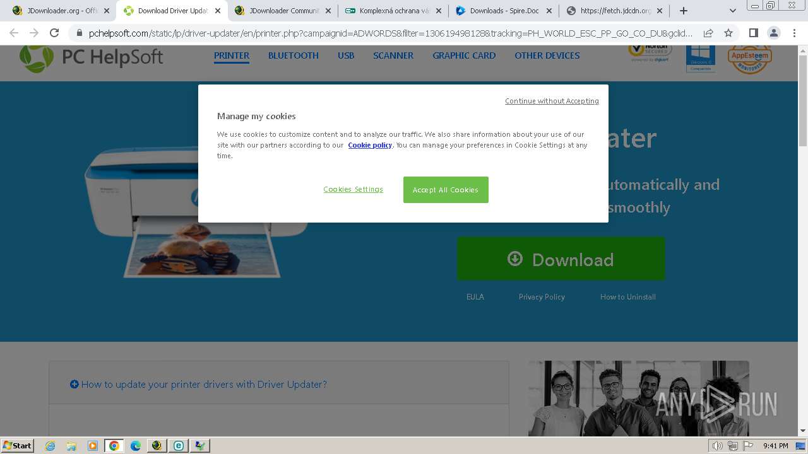
Task: Close the Komplexná ochrana tab
Action: pos(439,11)
